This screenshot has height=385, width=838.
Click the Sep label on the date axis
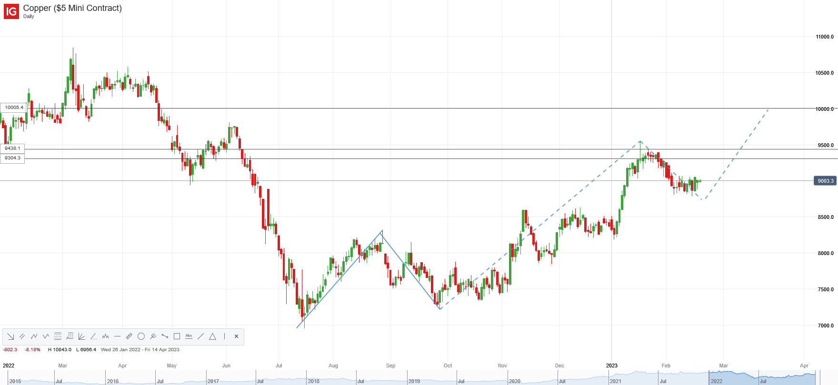coord(390,365)
